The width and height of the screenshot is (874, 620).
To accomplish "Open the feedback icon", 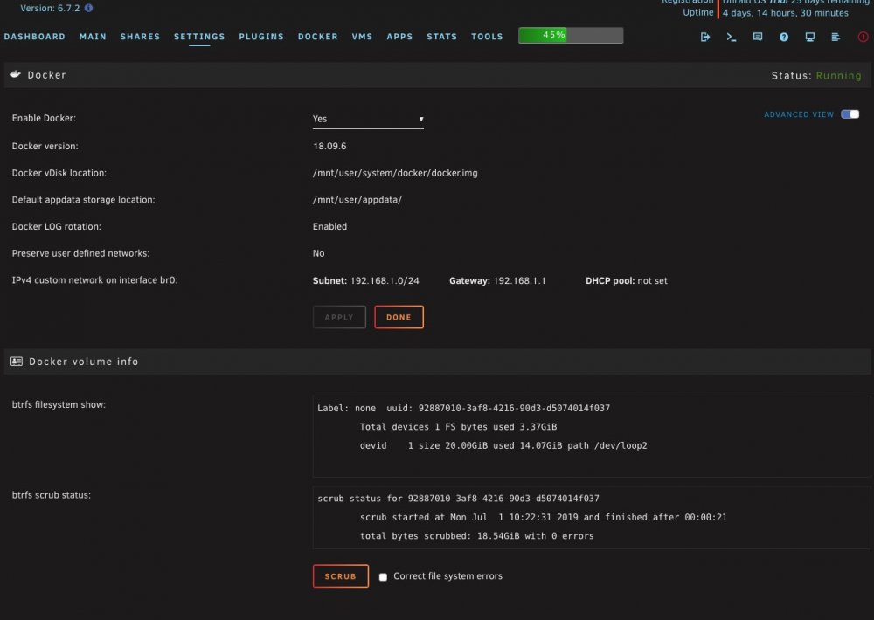I will 758,37.
